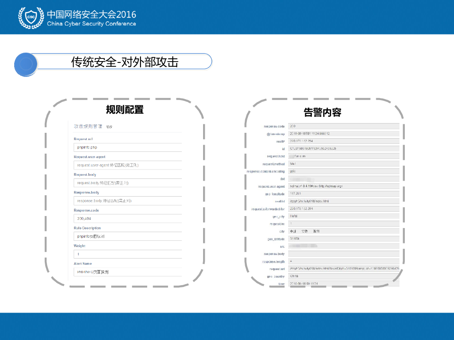Viewport: 454px width, 340px height.
Task: Click the 攻击规则管理 heading
Action: click(x=88, y=127)
